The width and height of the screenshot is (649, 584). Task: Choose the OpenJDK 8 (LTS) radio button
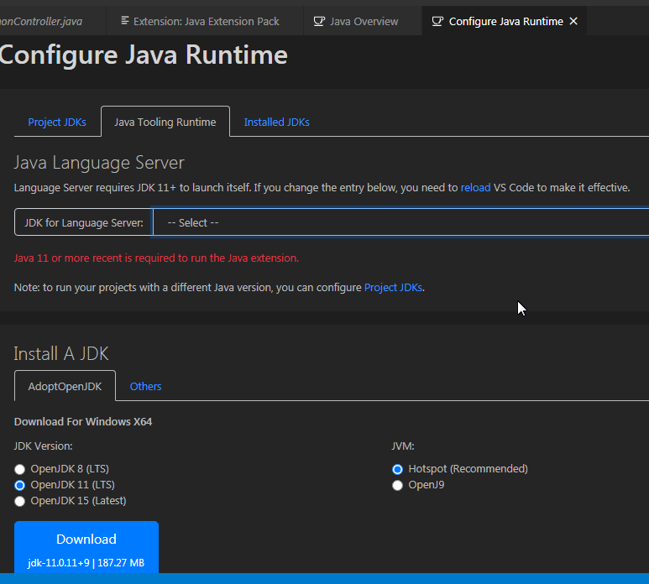(19, 469)
